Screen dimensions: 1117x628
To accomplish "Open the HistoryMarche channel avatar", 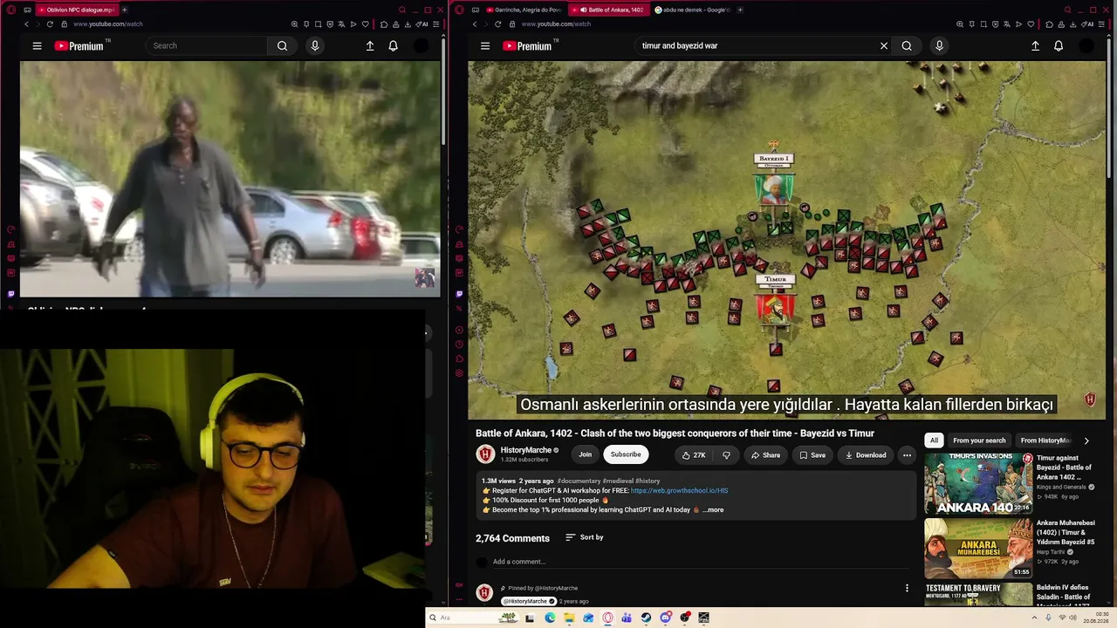I will click(485, 454).
